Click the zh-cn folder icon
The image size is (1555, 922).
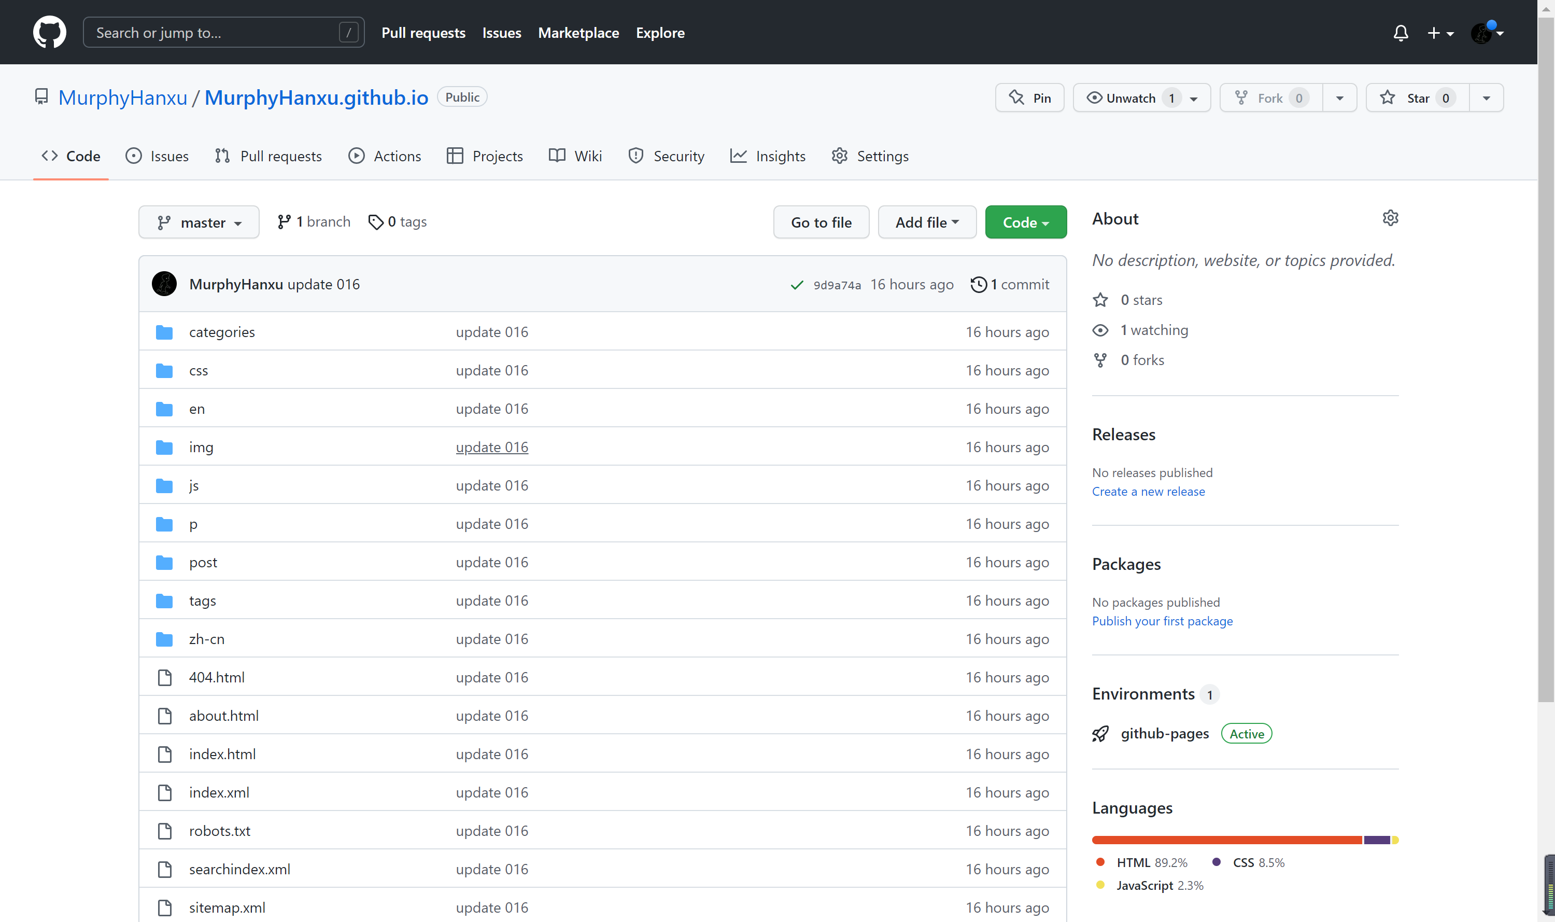coord(164,639)
